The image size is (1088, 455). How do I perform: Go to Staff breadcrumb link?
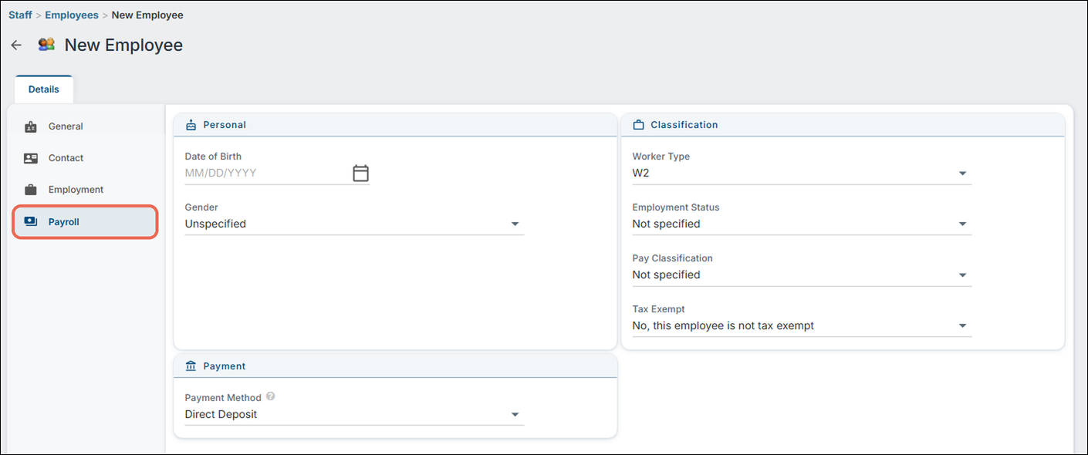click(x=20, y=15)
